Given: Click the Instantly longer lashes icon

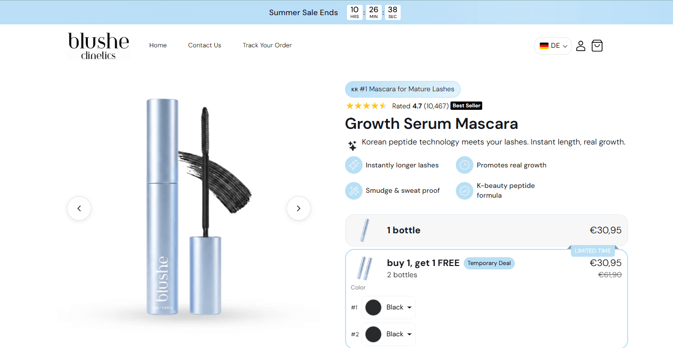Looking at the screenshot, I should (x=353, y=165).
